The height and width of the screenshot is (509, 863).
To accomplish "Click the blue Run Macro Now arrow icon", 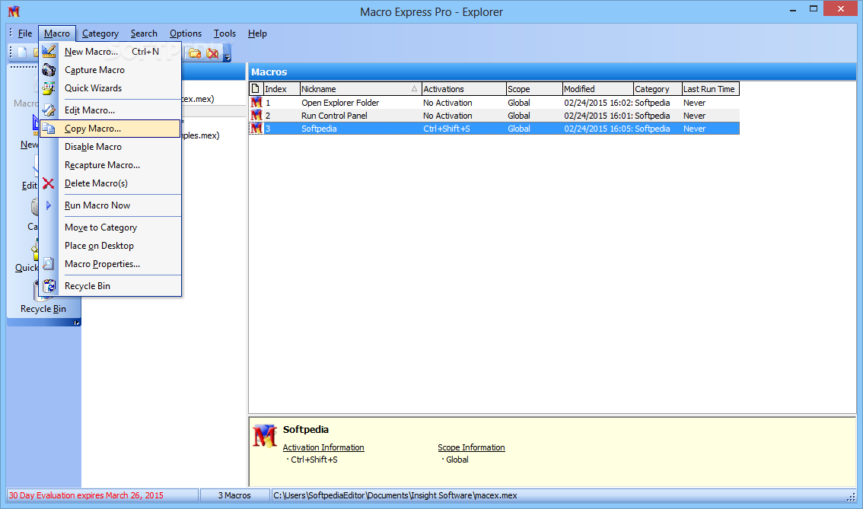I will 49,205.
